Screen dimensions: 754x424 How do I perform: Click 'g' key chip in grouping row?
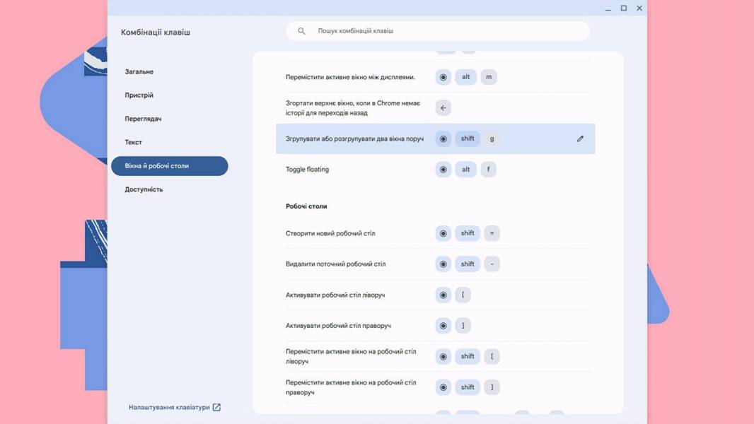[x=492, y=139]
